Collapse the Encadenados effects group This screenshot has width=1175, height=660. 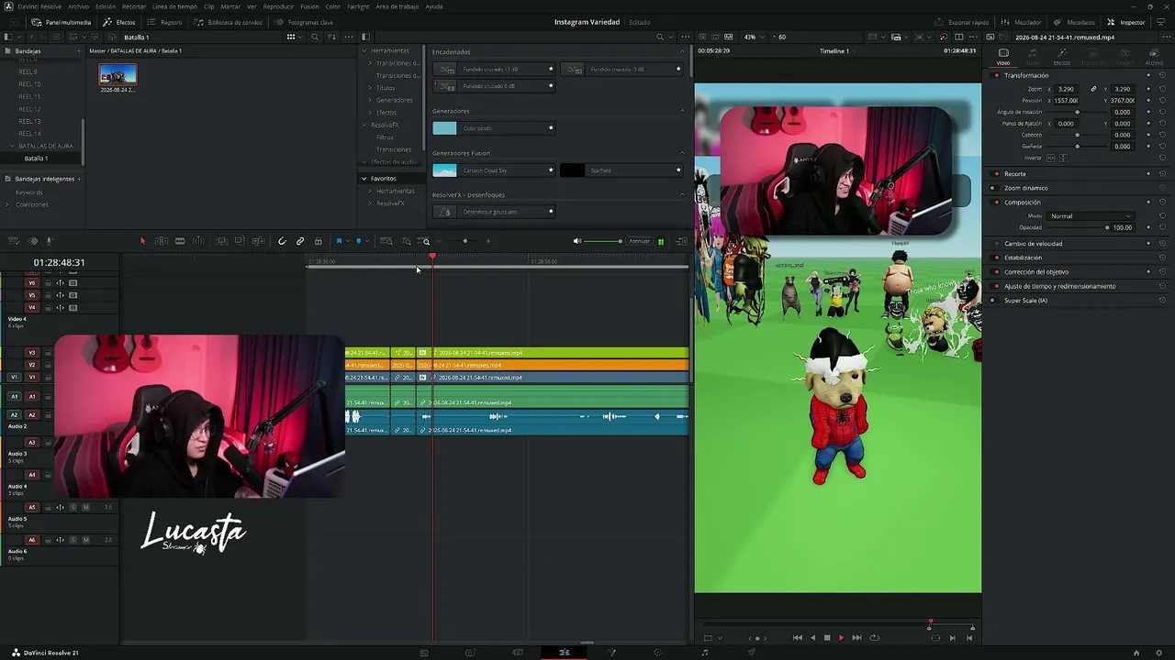(x=682, y=51)
